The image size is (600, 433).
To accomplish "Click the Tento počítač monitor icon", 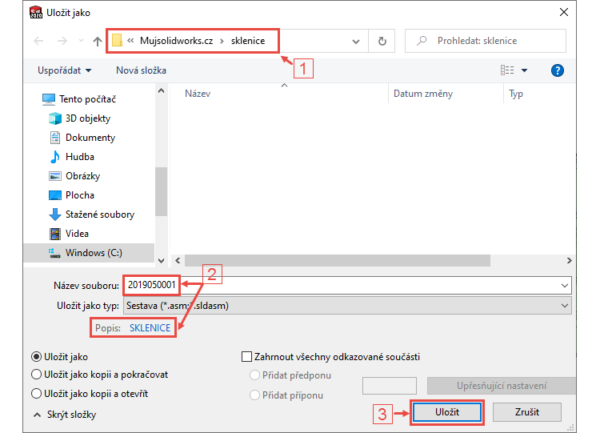I will (49, 99).
